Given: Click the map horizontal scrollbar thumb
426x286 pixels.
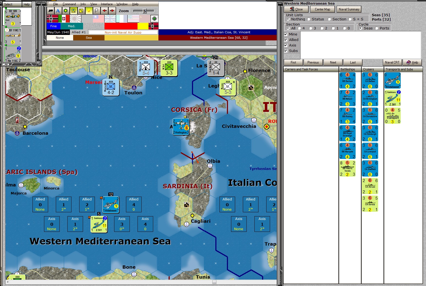Looking at the screenshot, I should click(x=214, y=282).
